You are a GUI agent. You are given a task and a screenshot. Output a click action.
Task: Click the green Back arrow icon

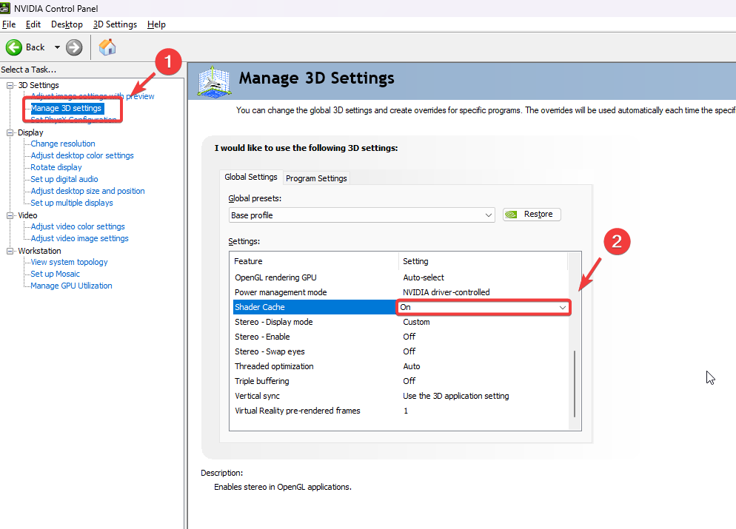click(x=14, y=47)
